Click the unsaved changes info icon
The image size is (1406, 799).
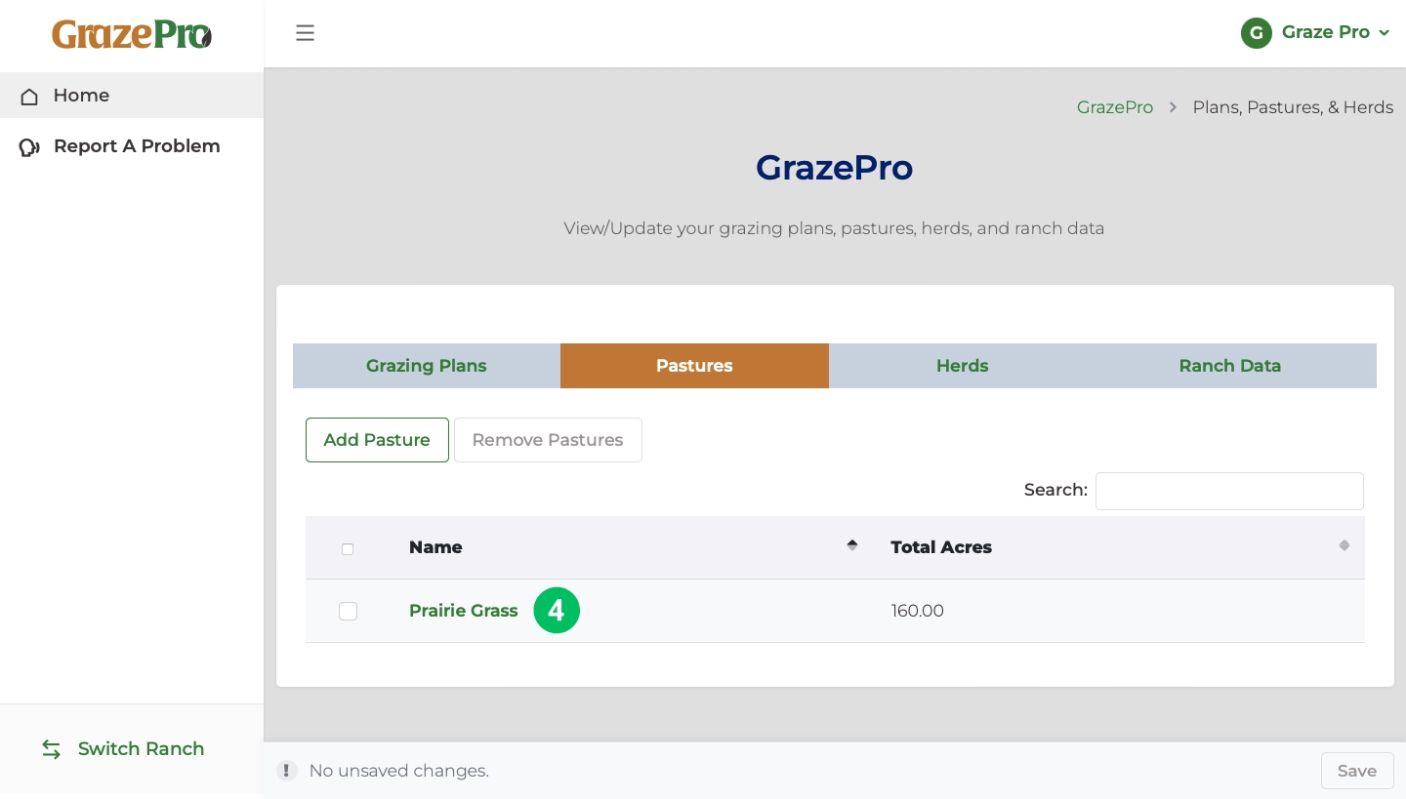pyautogui.click(x=287, y=771)
